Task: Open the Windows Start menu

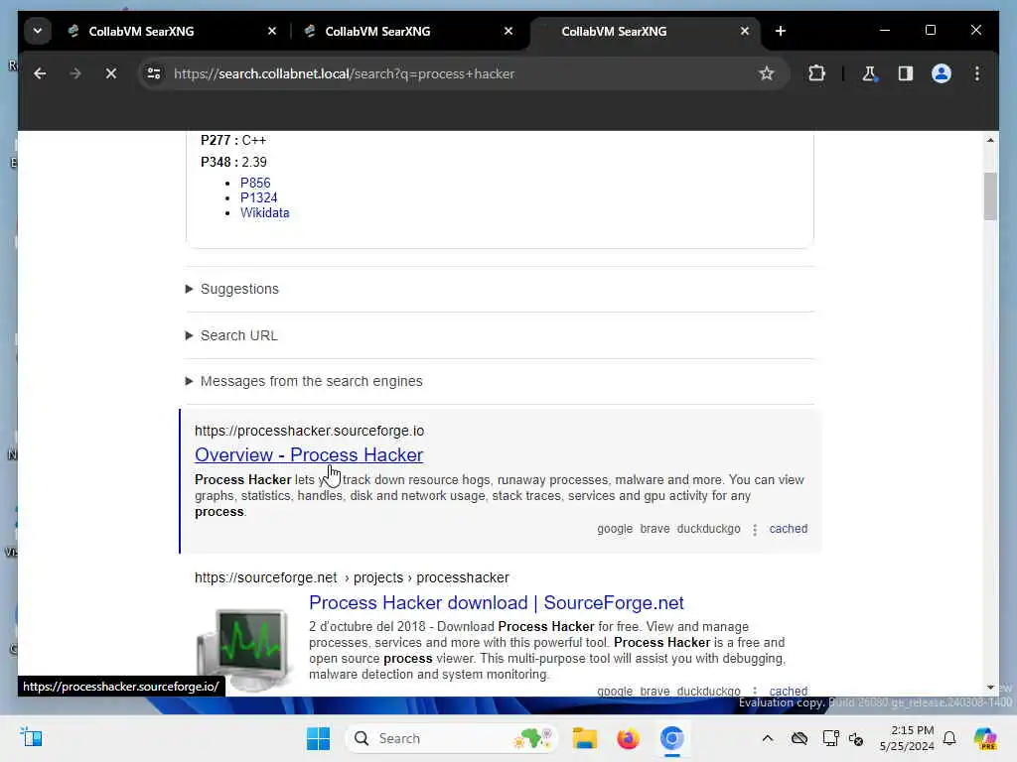Action: (x=318, y=738)
